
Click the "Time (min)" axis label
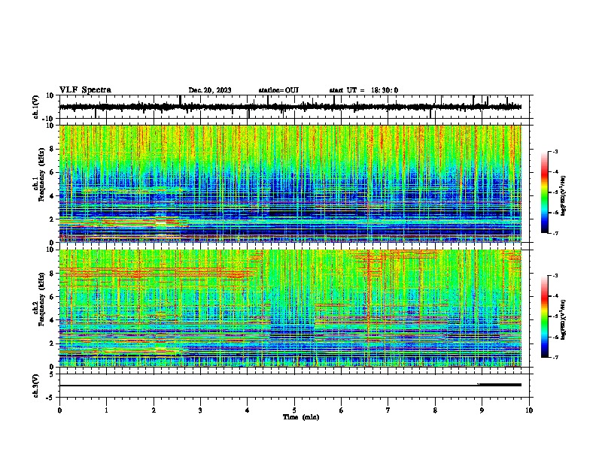point(301,417)
